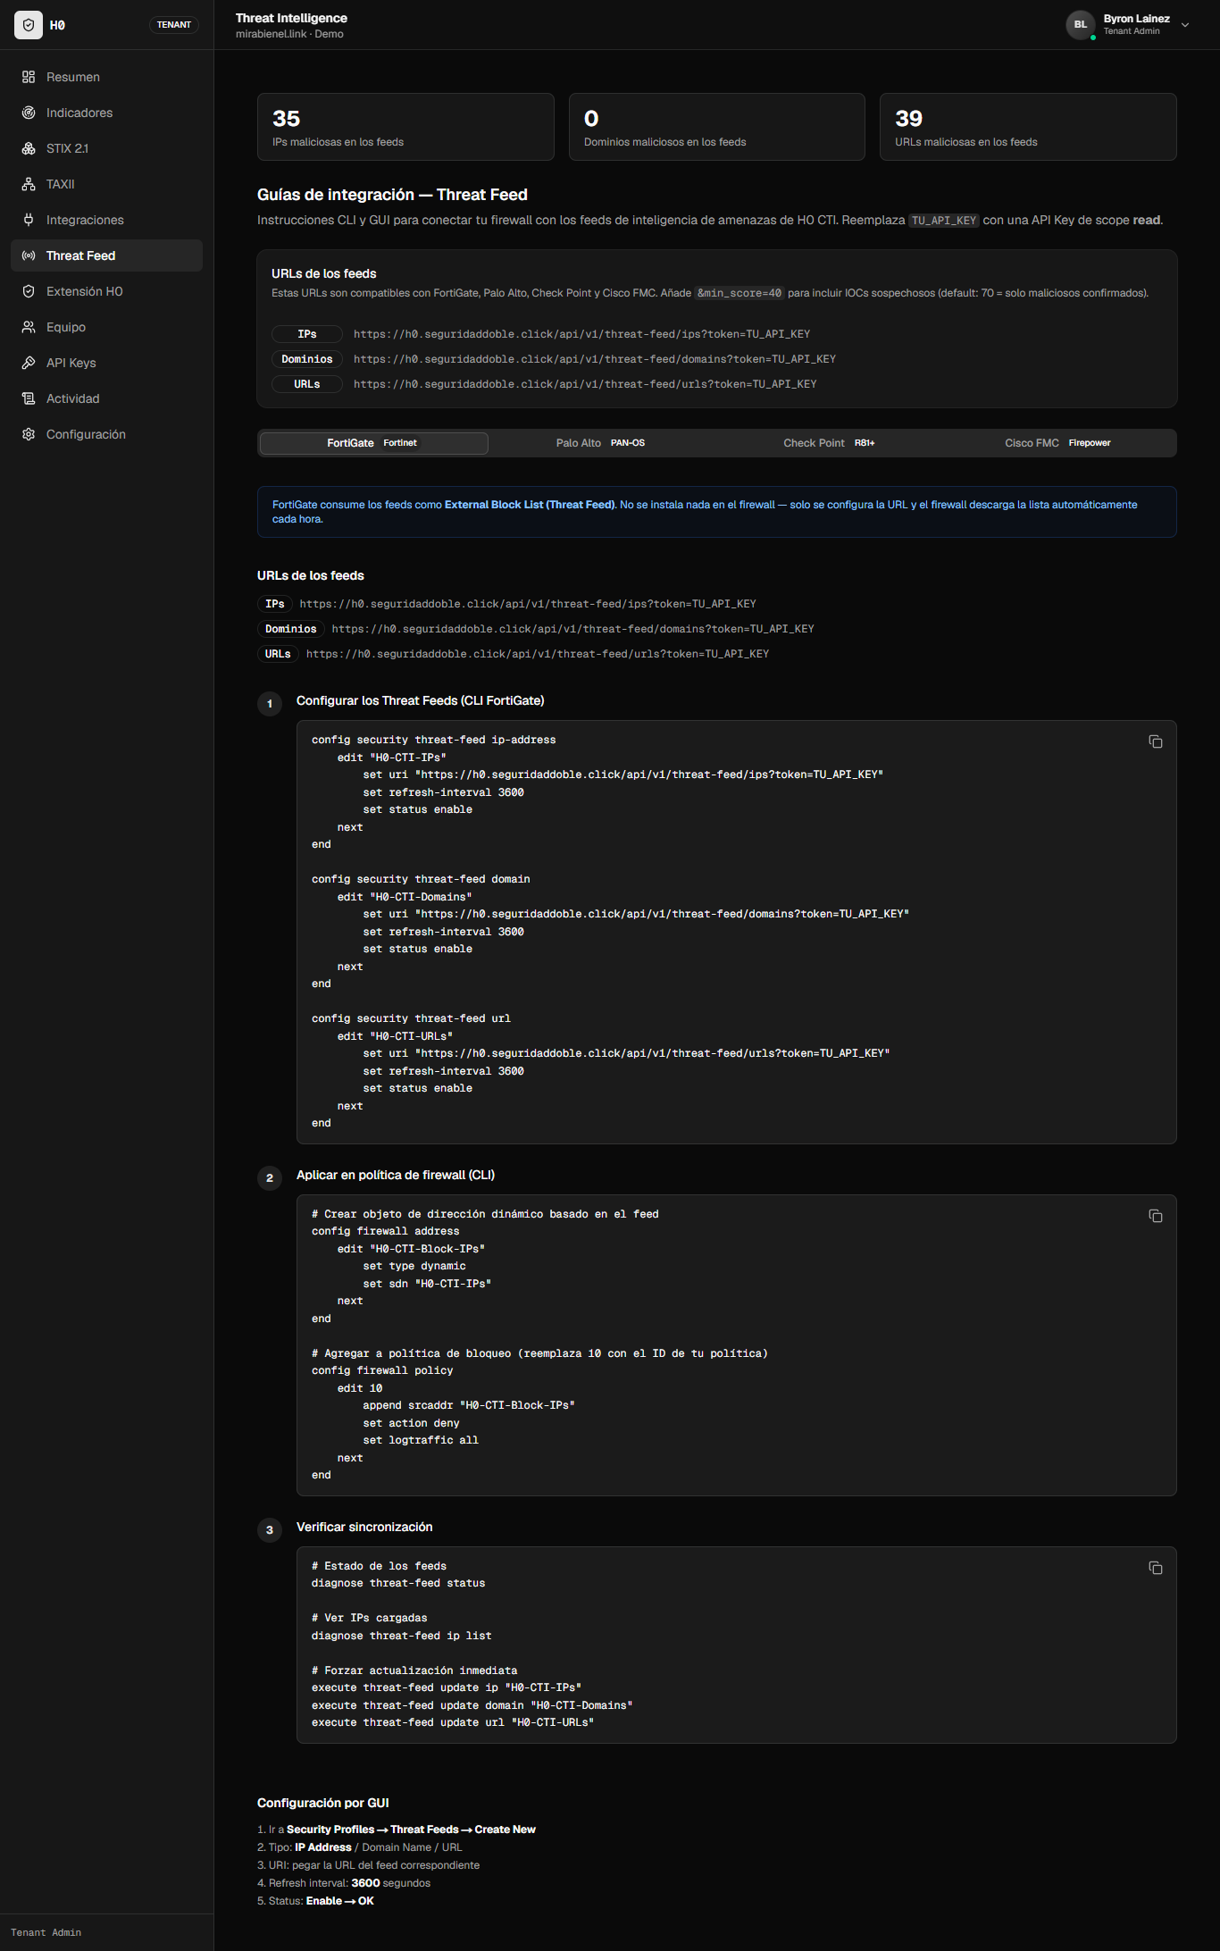Click the API Keys key icon

[x=29, y=363]
